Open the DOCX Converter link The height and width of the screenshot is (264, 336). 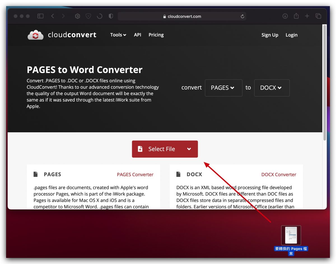(x=279, y=175)
